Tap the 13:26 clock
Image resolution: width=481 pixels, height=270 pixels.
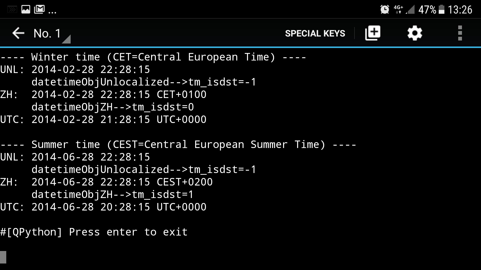tap(460, 10)
